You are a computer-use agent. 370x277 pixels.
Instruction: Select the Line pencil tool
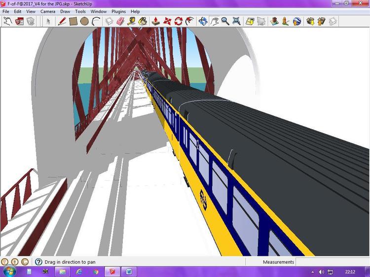(x=62, y=21)
